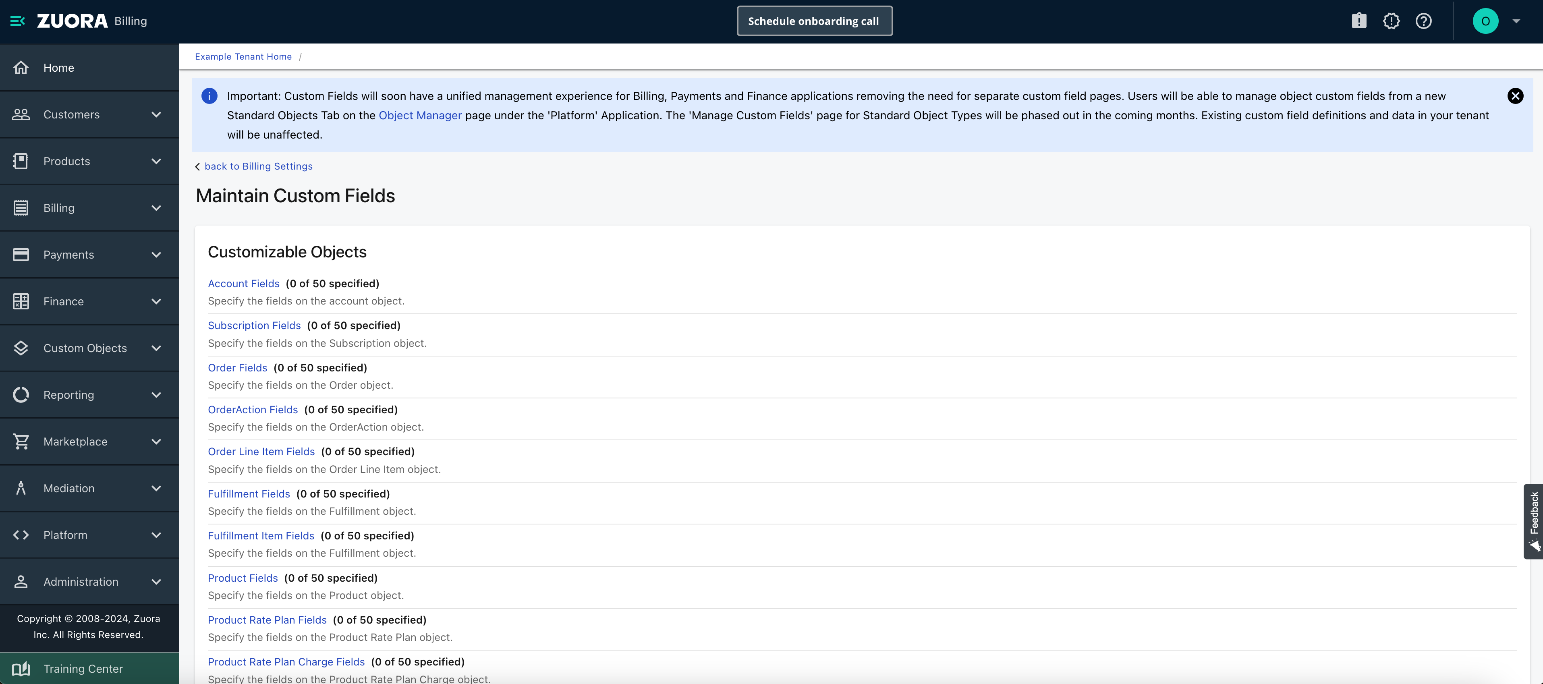Click the Billing receipt icon
The image size is (1543, 684).
click(x=21, y=208)
